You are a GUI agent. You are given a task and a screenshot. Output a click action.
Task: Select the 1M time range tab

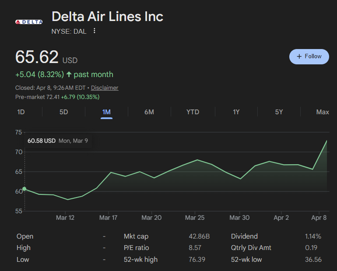[106, 112]
